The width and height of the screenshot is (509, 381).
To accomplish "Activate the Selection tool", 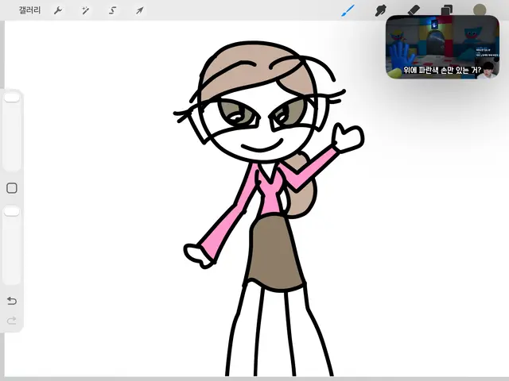I will click(x=113, y=10).
